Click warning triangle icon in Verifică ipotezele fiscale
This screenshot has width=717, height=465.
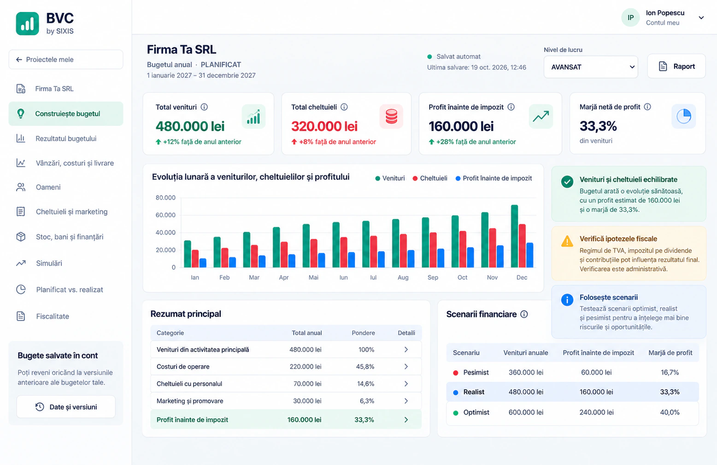(567, 241)
